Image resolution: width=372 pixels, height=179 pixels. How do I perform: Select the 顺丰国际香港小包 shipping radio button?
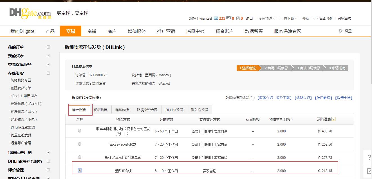click(x=79, y=131)
